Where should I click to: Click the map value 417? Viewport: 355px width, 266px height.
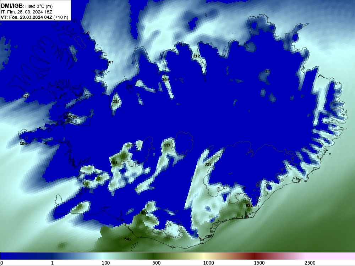167,145
